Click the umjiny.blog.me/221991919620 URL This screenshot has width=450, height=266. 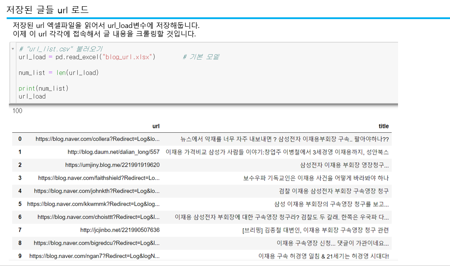[x=112, y=165]
